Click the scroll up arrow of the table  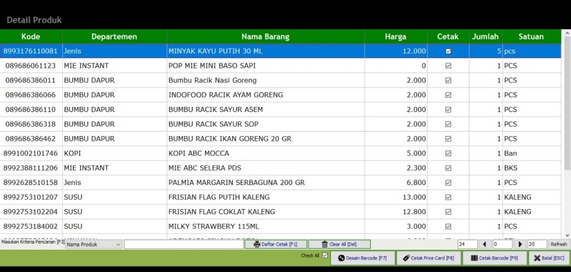[x=567, y=33]
